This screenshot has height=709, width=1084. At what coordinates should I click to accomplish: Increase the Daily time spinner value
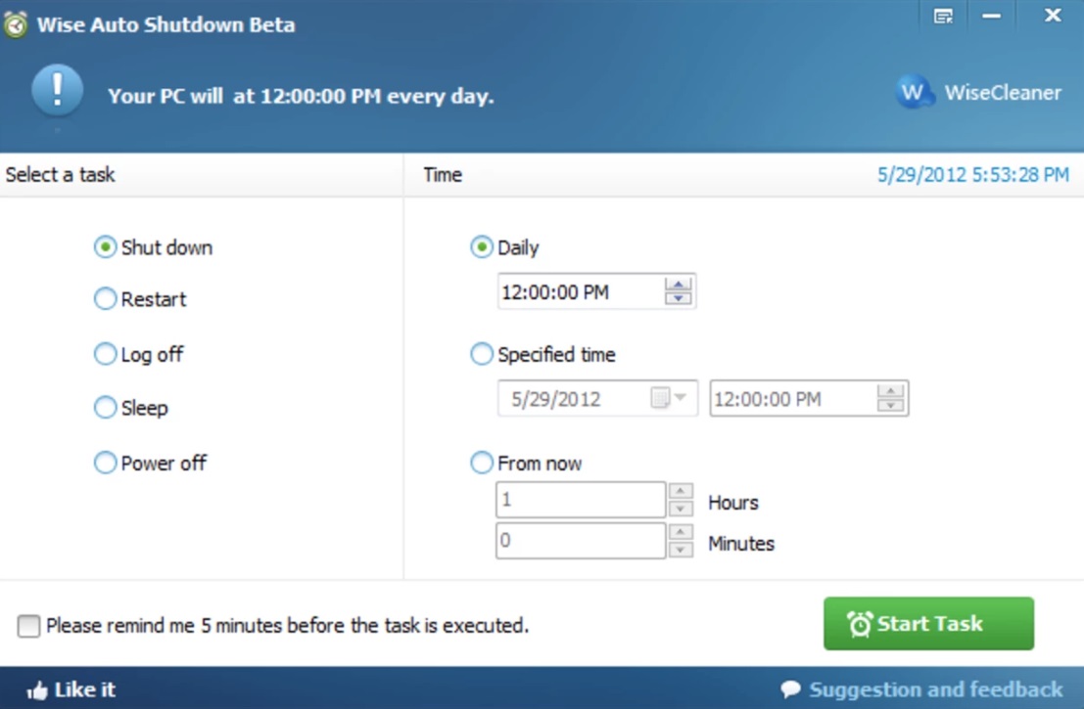(678, 285)
